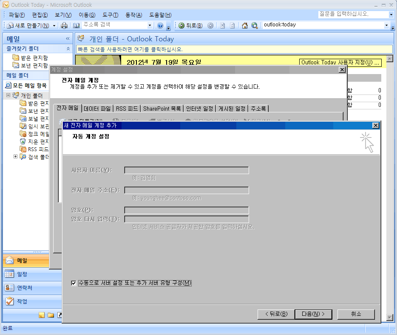The image size is (397, 335).
Task: Switch to the RSS 피드 tab
Action: click(127, 109)
